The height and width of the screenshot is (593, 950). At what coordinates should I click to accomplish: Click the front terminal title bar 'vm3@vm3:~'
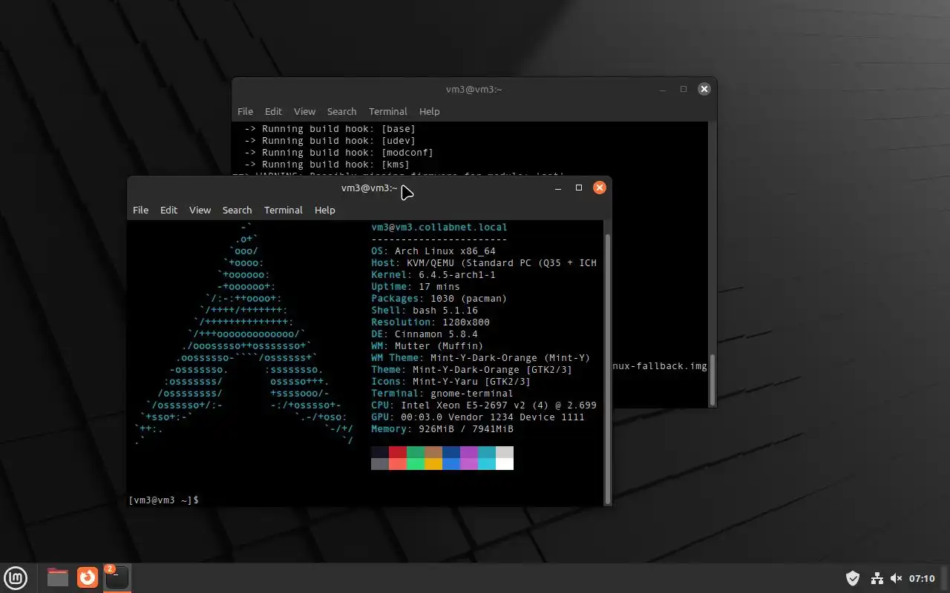click(x=369, y=188)
